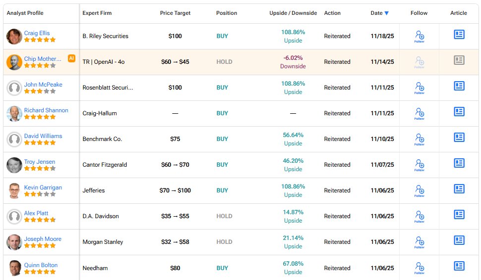
Task: Select the 11/18/25 date cell
Action: [x=382, y=36]
